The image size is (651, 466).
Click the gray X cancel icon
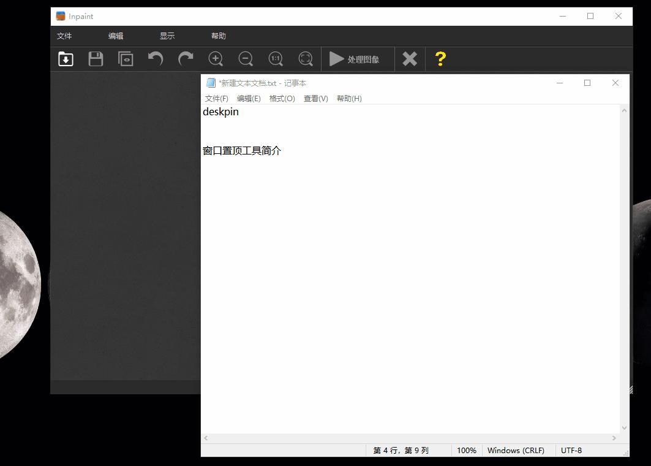410,59
